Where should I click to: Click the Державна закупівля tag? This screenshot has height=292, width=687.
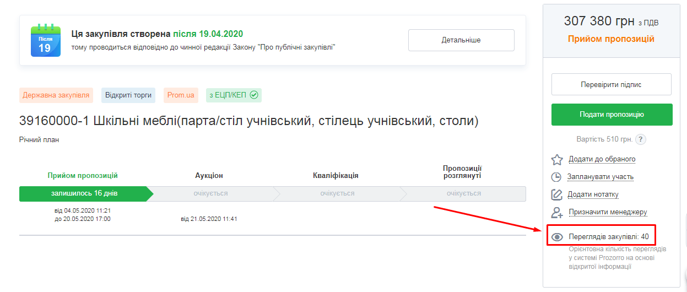coord(56,95)
